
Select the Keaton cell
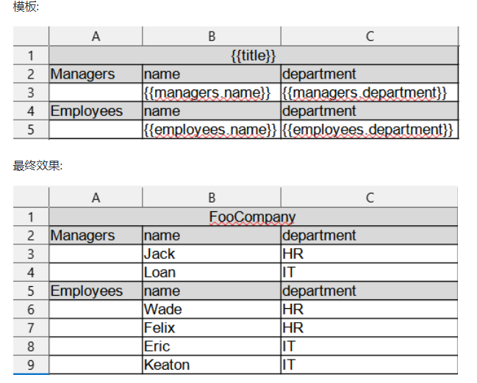coord(211,365)
